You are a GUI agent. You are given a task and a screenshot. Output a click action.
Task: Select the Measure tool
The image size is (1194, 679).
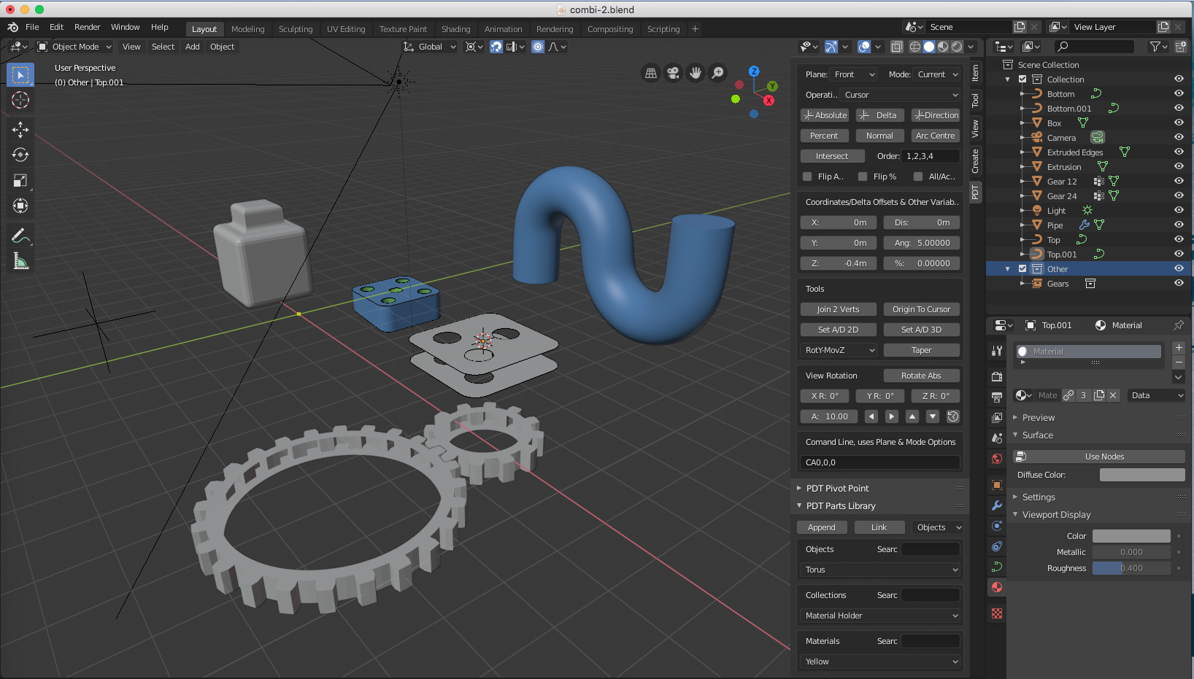pos(20,261)
